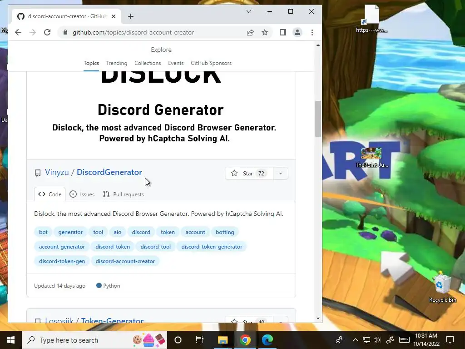Image resolution: width=465 pixels, height=349 pixels.
Task: Show hidden system tray icons
Action: pos(355,340)
